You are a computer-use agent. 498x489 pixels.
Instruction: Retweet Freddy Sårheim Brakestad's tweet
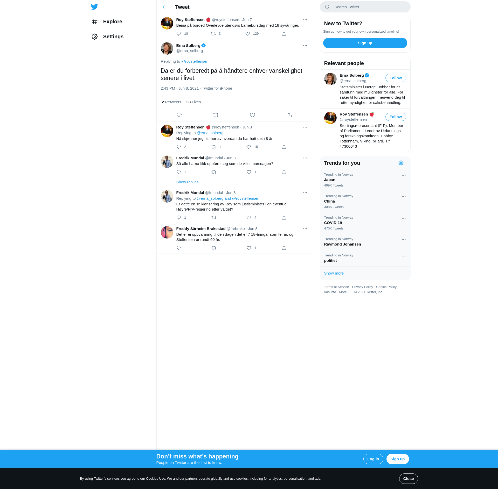[214, 248]
